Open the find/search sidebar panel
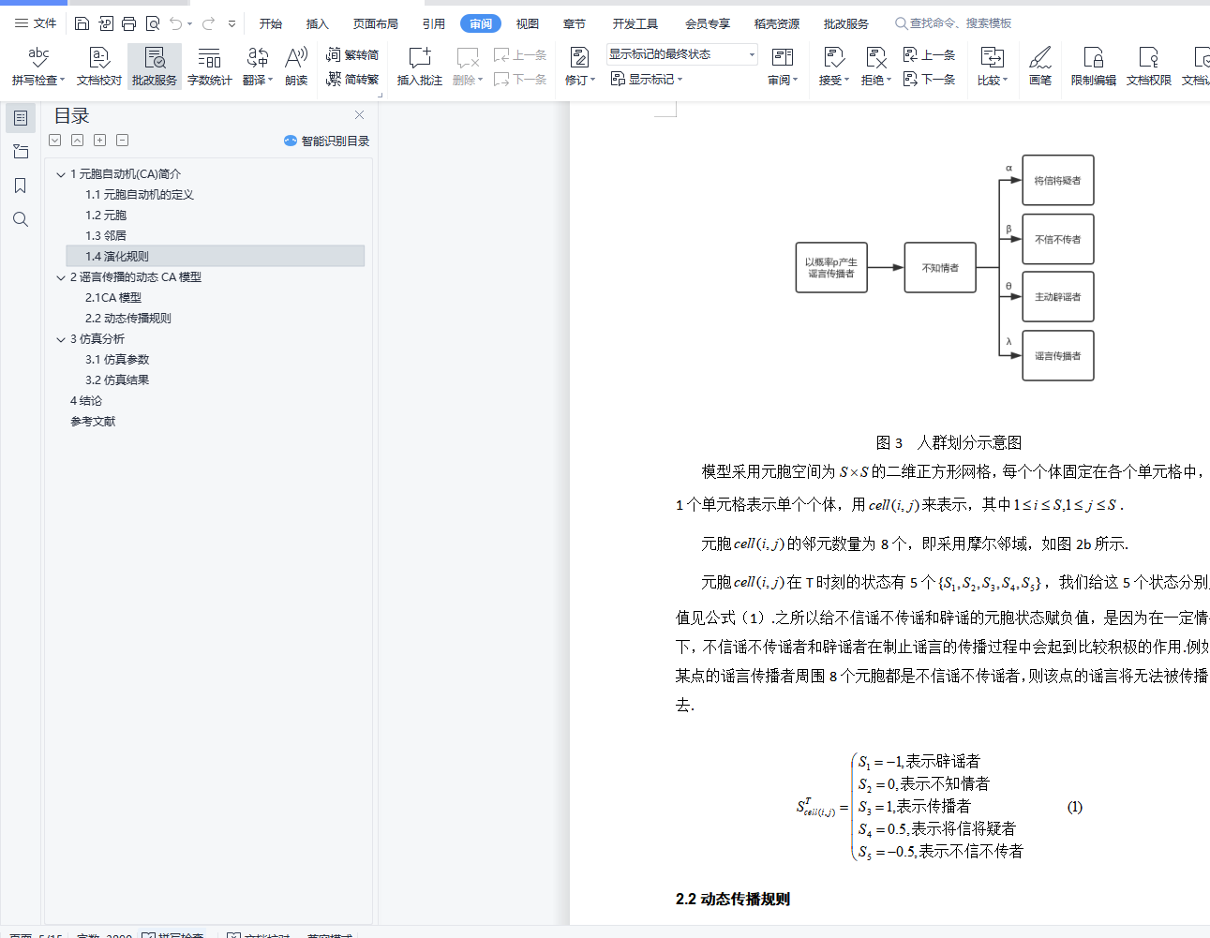This screenshot has width=1210, height=938. pyautogui.click(x=21, y=219)
